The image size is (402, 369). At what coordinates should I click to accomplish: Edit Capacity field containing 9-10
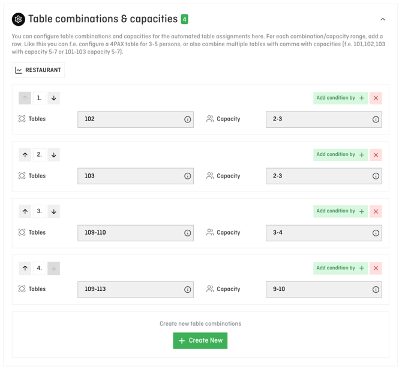[319, 289]
